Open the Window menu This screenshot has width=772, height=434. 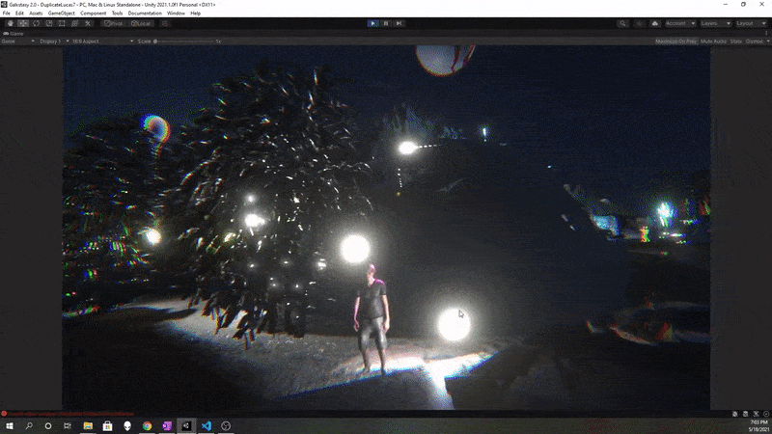pos(176,14)
